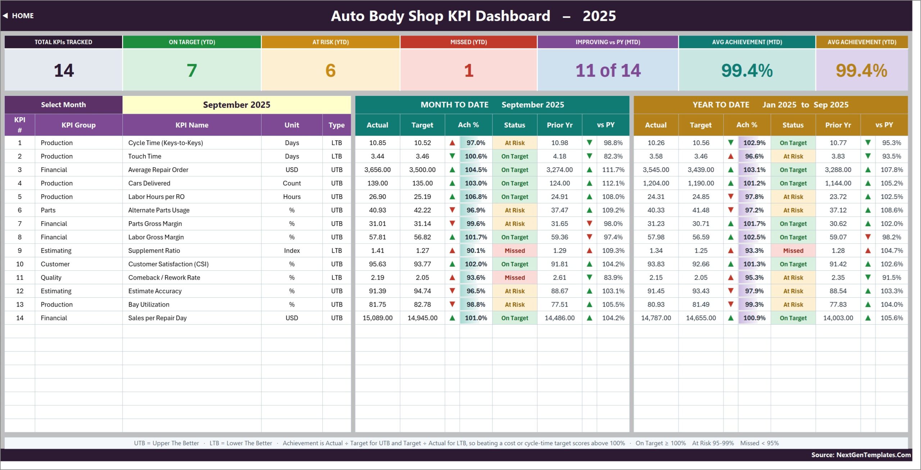921x470 pixels.
Task: Click YTD vs PY green up arrow for Sales per Repair Day
Action: coord(868,318)
